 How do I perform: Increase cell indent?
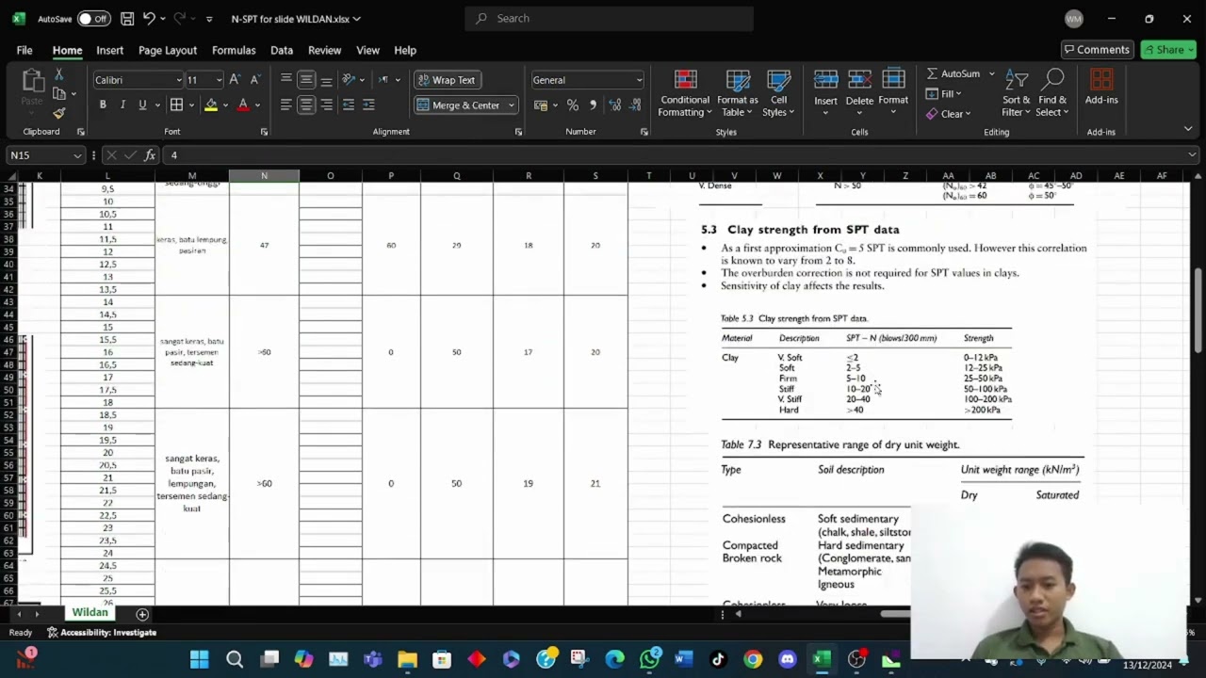[368, 105]
